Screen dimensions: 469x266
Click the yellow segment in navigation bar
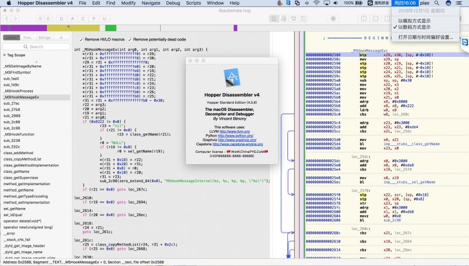73,28
